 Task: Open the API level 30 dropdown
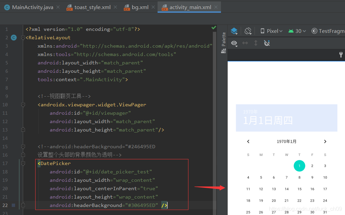point(297,31)
